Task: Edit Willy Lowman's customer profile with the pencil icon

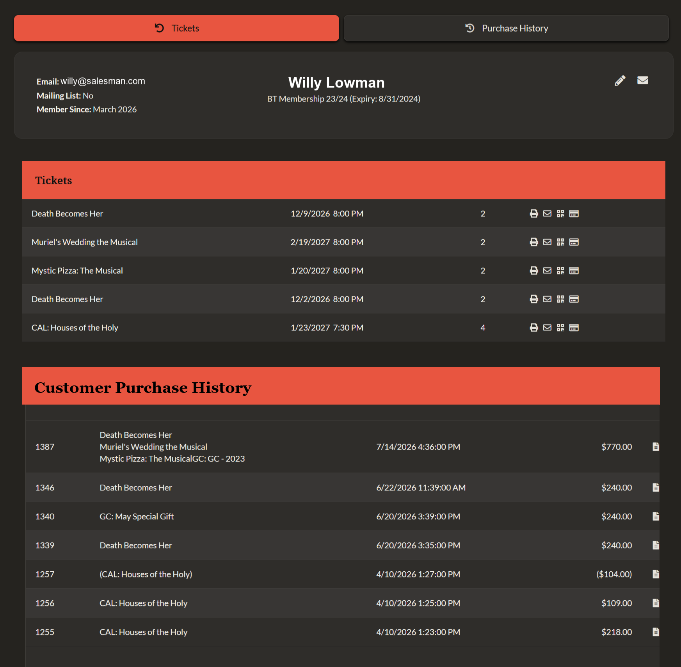Action: (620, 80)
